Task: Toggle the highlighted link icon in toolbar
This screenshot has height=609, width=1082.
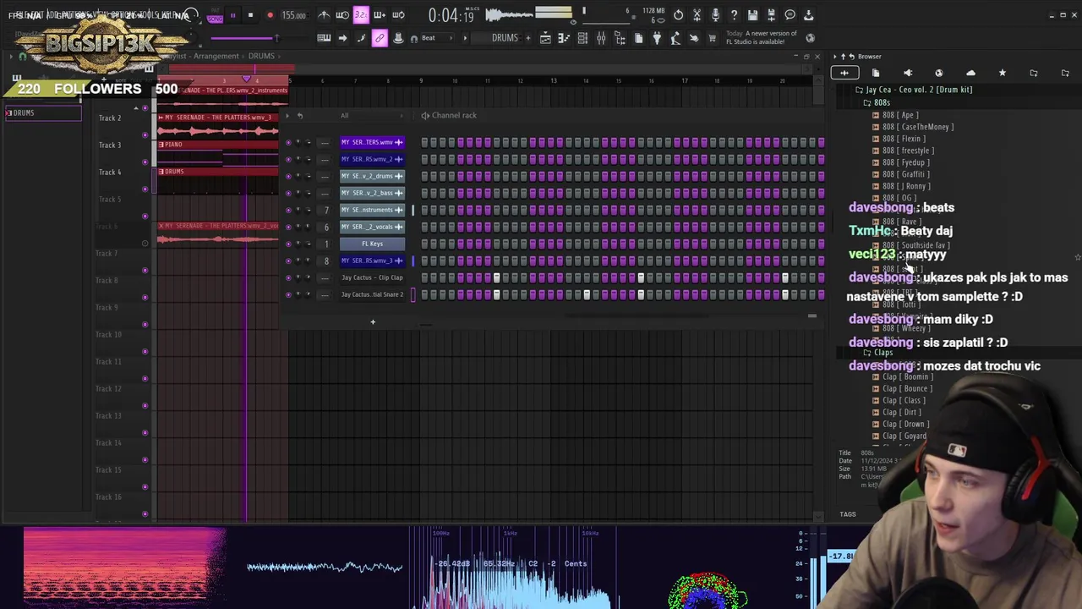Action: (x=380, y=38)
